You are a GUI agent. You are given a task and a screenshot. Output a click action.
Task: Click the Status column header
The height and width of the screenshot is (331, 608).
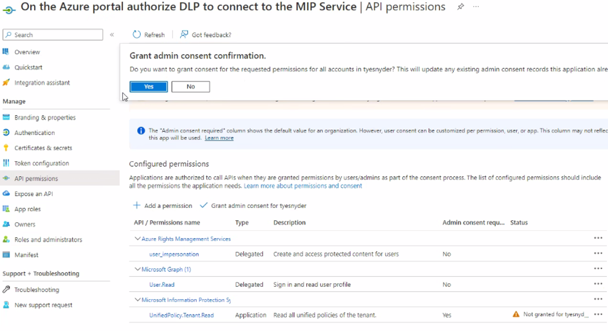point(519,223)
